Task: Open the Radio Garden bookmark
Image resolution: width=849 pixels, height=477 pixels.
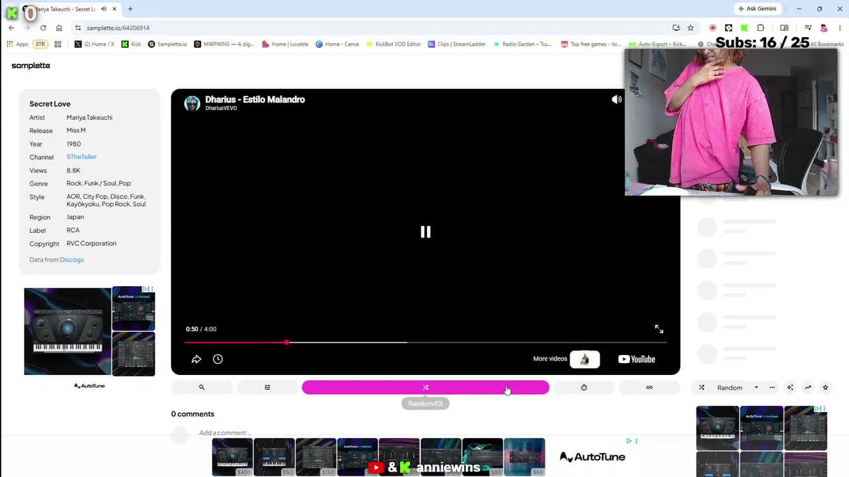Action: [521, 44]
